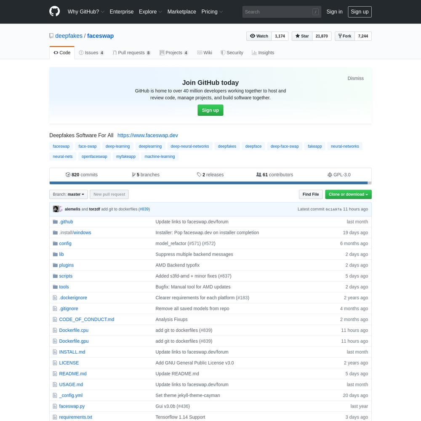The height and width of the screenshot is (421, 421).
Task: Open the https://www.faceswap.dev link
Action: (x=148, y=135)
